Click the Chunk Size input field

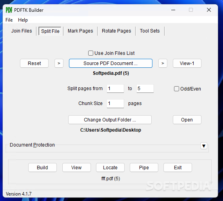tap(115, 103)
